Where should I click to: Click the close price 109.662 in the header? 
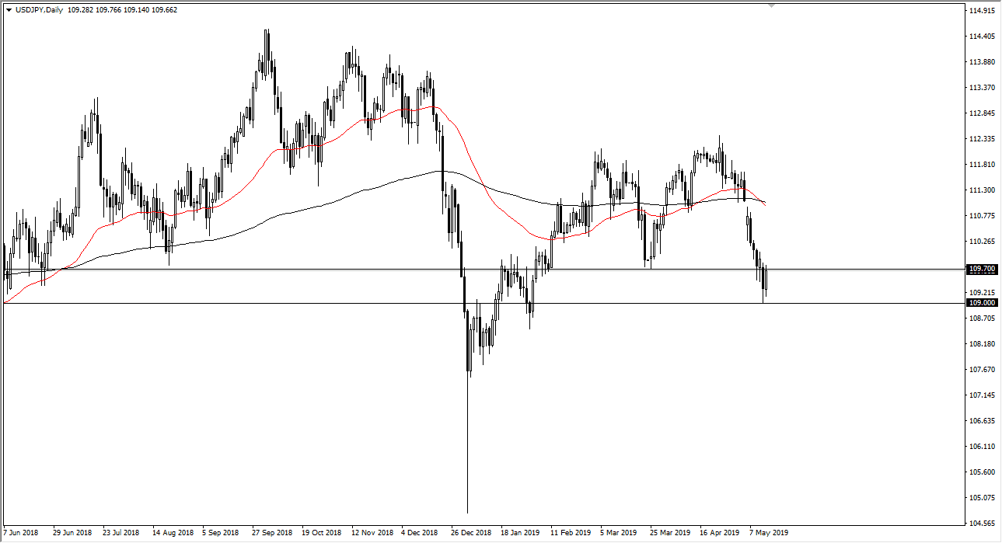(x=163, y=10)
